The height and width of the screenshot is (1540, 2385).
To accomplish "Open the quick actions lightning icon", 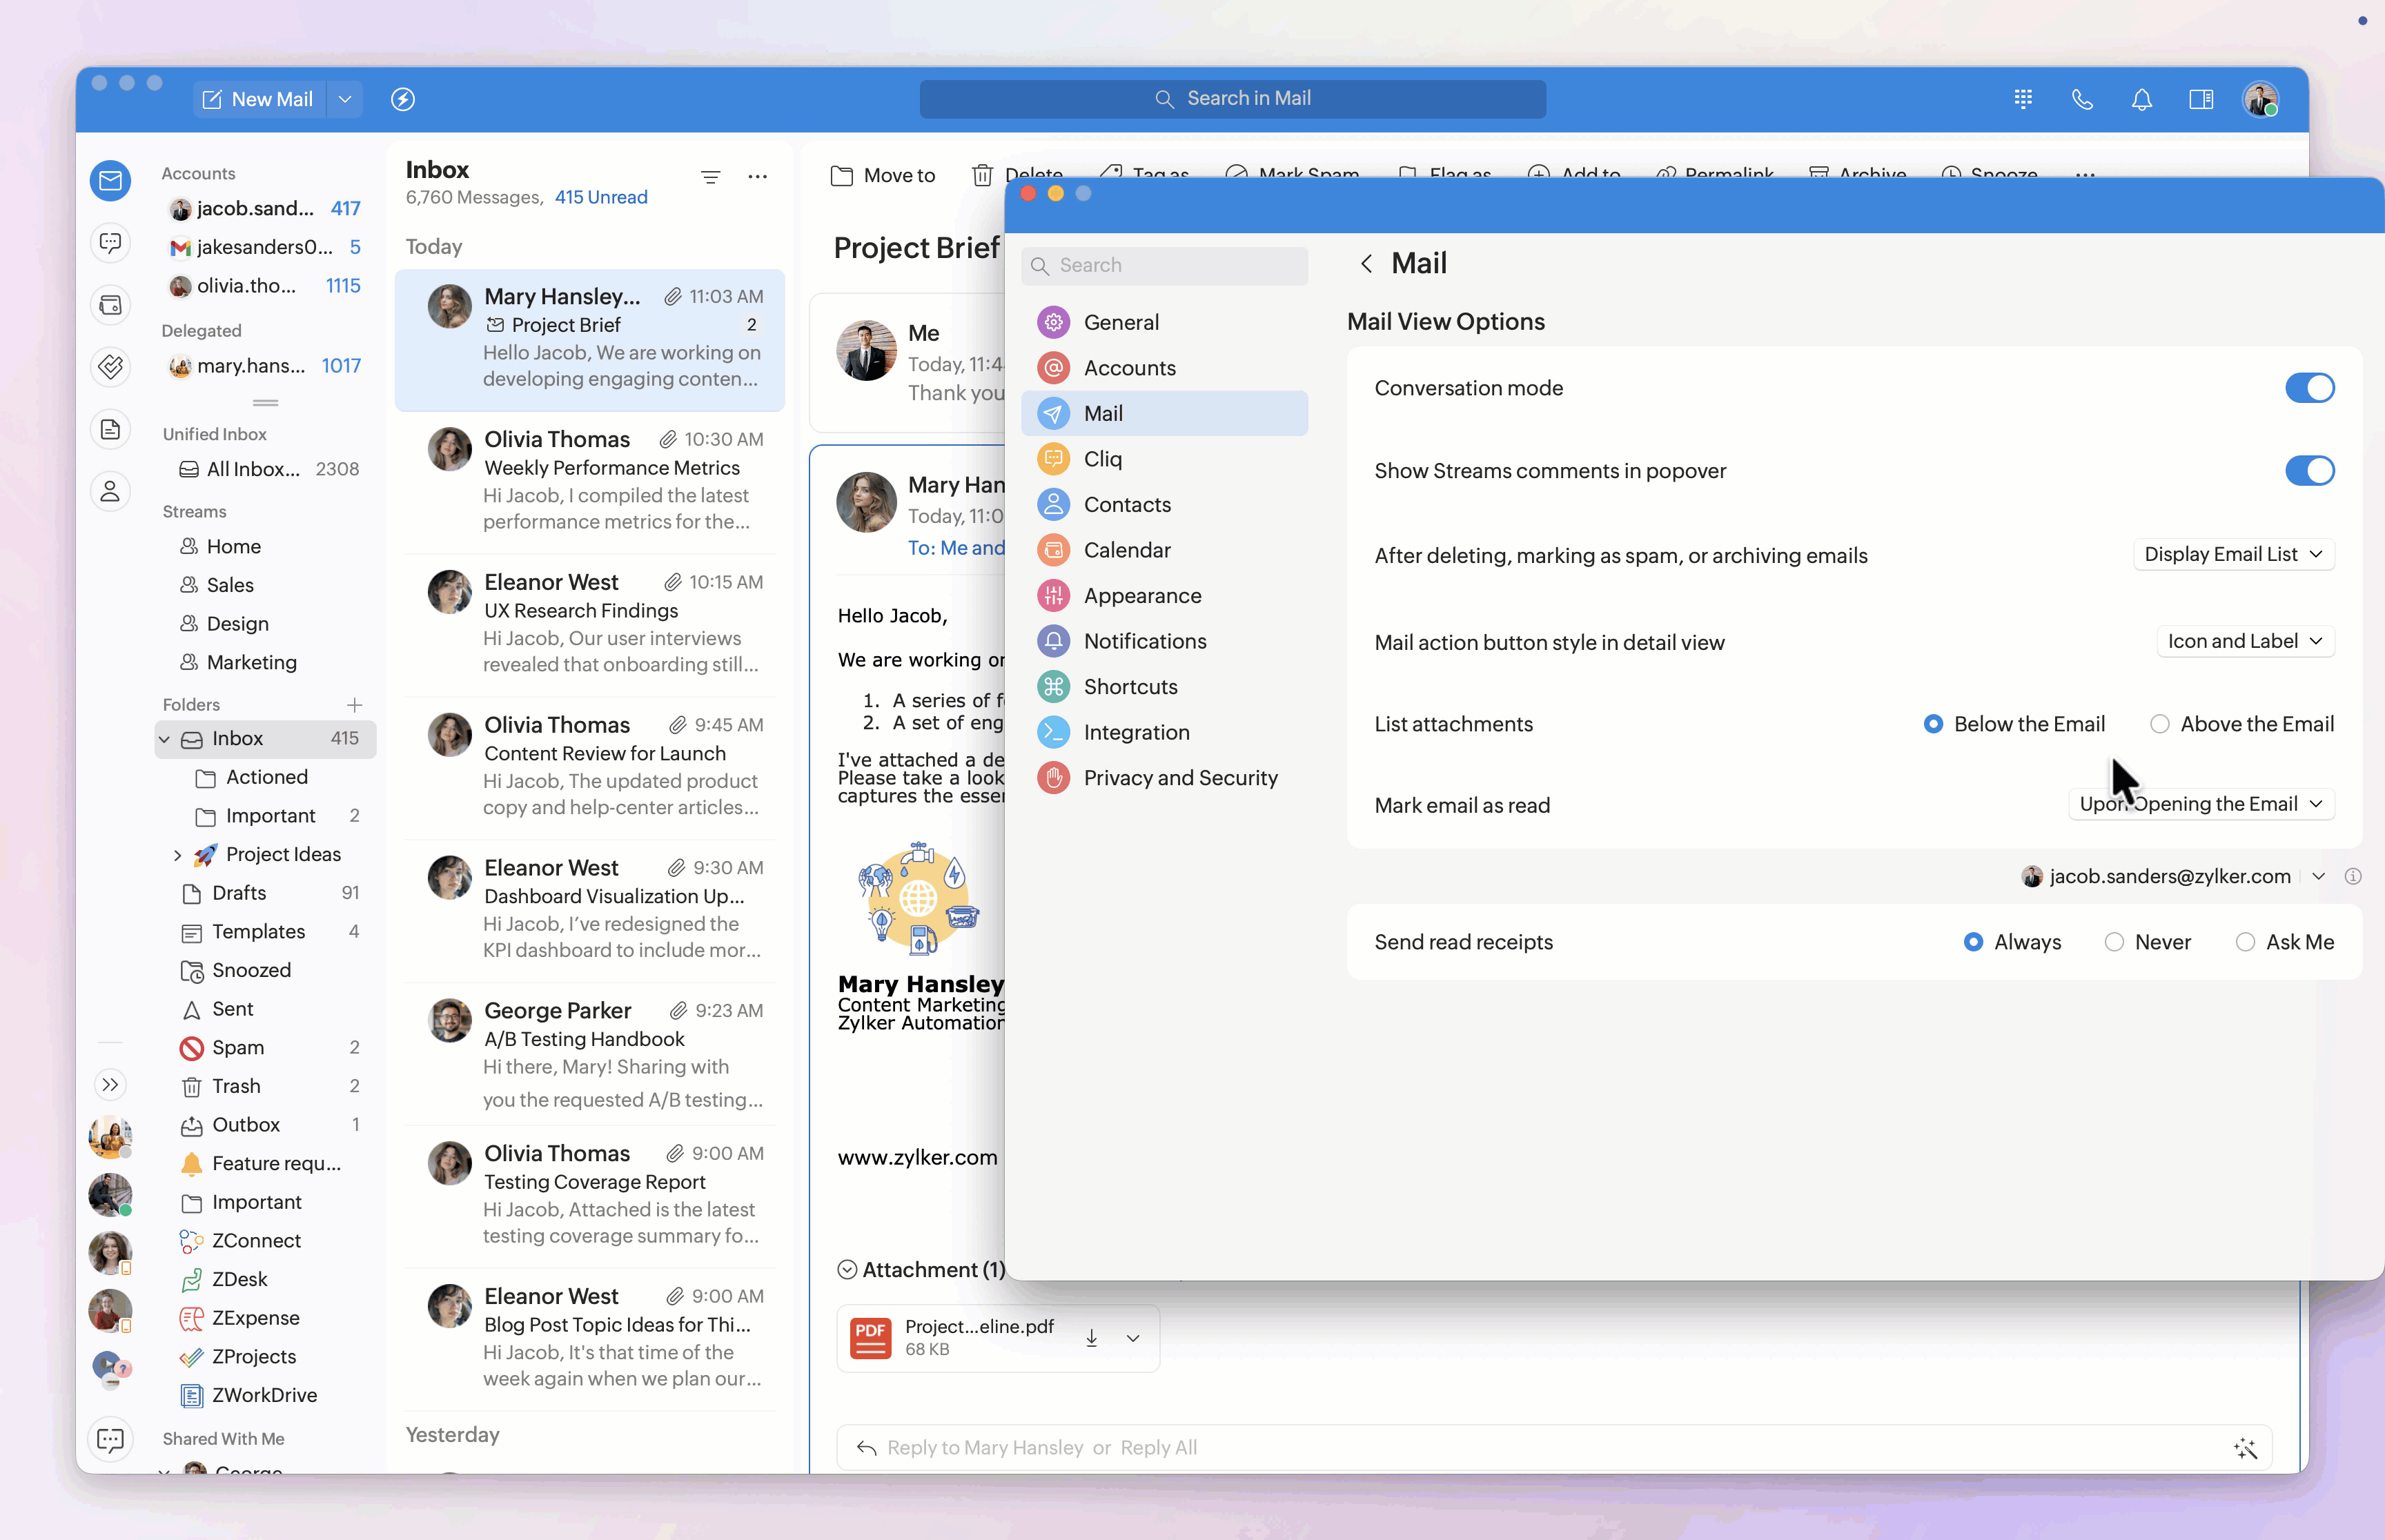I will coord(403,99).
